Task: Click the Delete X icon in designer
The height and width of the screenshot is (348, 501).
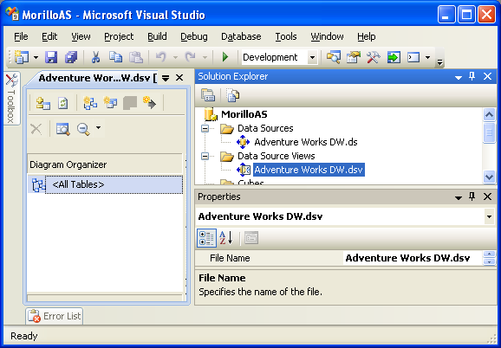Action: (36, 129)
